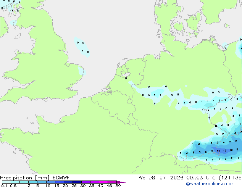Select the 25–30 mm navy legend swatch
Screen dimensions: 242x187
click(77, 182)
